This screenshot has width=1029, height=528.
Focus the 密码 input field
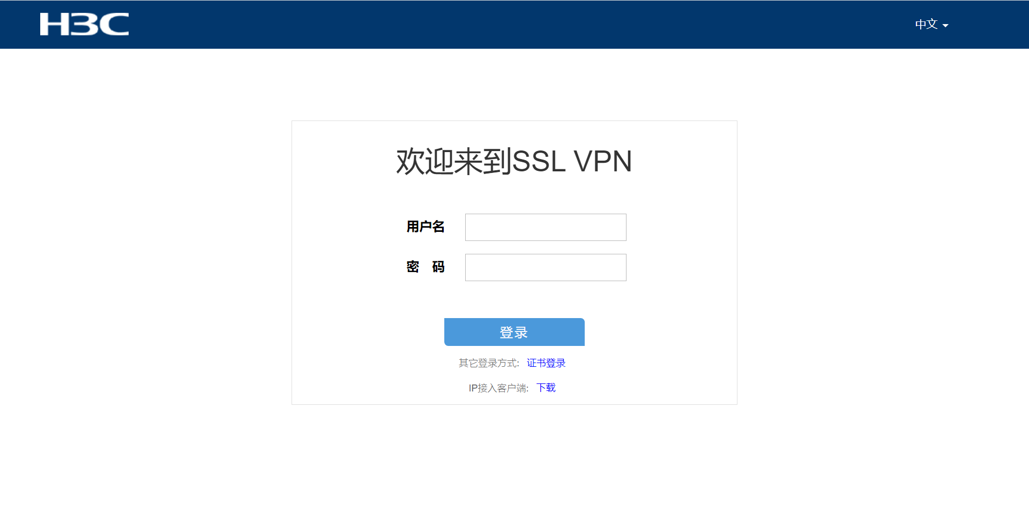coord(546,267)
